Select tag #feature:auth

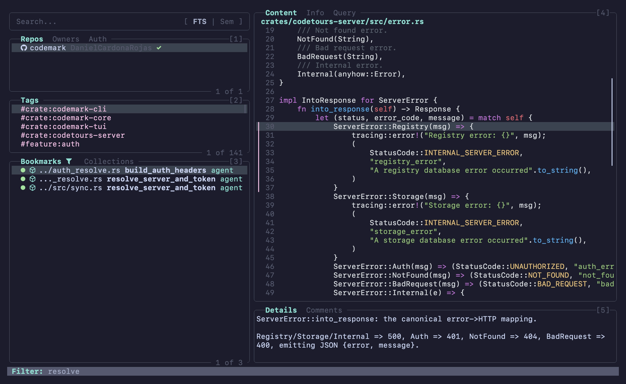click(129, 144)
